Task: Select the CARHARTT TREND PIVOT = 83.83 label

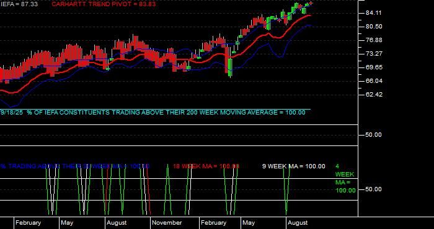Action: [104, 4]
